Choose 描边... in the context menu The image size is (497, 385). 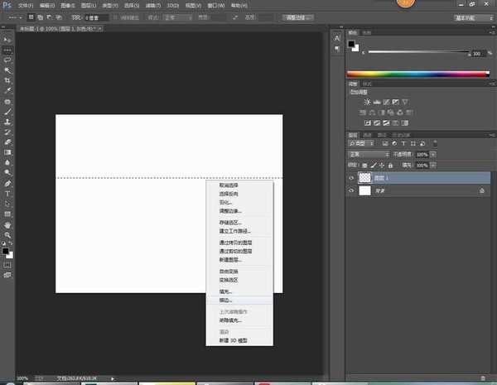click(x=226, y=300)
